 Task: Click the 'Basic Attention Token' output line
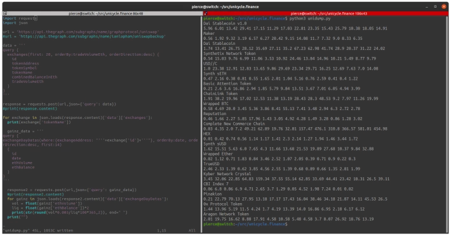[227, 84]
